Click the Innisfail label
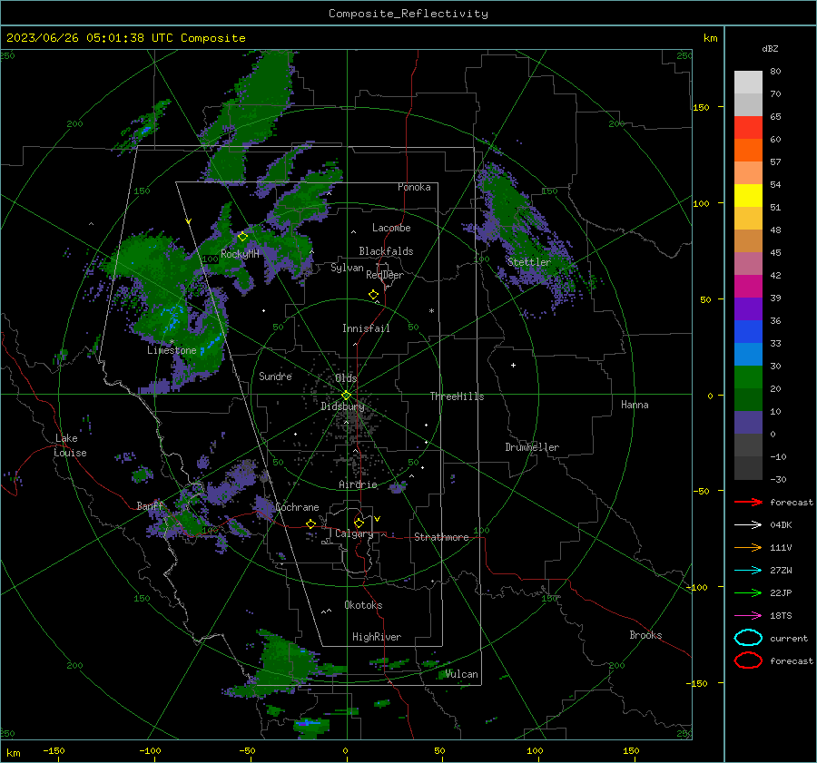 tap(366, 328)
